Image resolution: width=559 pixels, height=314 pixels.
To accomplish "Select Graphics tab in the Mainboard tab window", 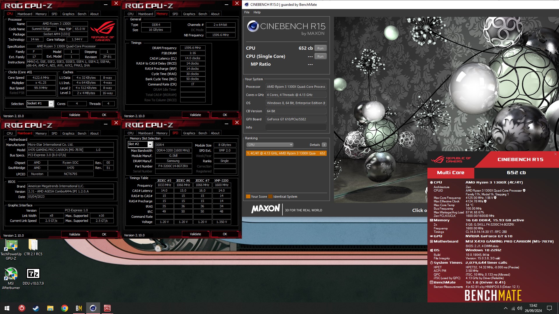I will [68, 133].
